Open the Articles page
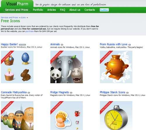This screenshot has height=130, width=146. click(51, 10)
